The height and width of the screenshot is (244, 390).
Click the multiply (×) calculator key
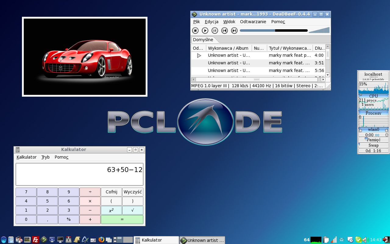click(90, 201)
